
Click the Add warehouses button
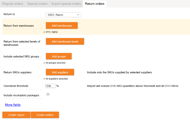point(62,26)
